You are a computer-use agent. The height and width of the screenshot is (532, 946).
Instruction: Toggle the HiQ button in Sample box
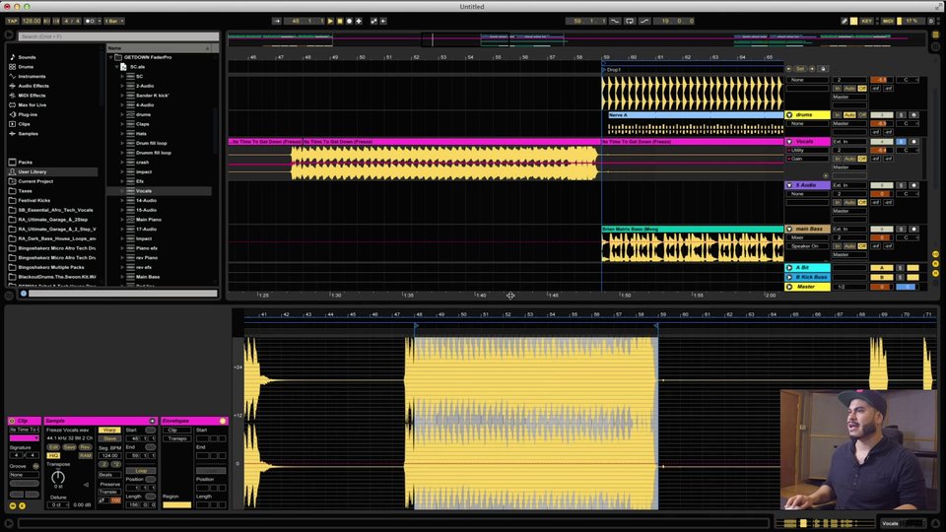pyautogui.click(x=53, y=456)
